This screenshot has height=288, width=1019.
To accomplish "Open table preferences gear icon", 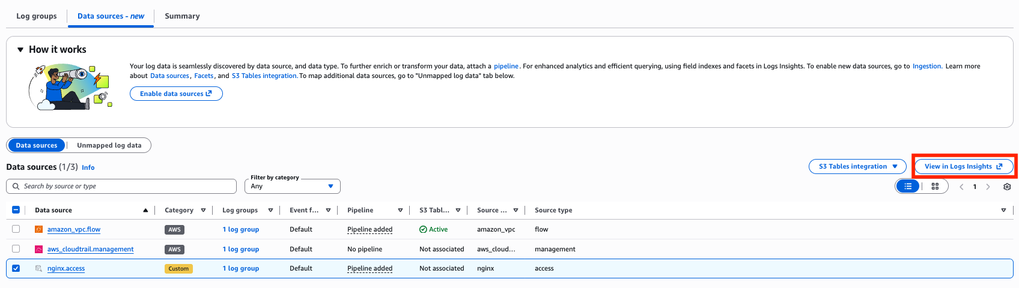I will [1007, 187].
